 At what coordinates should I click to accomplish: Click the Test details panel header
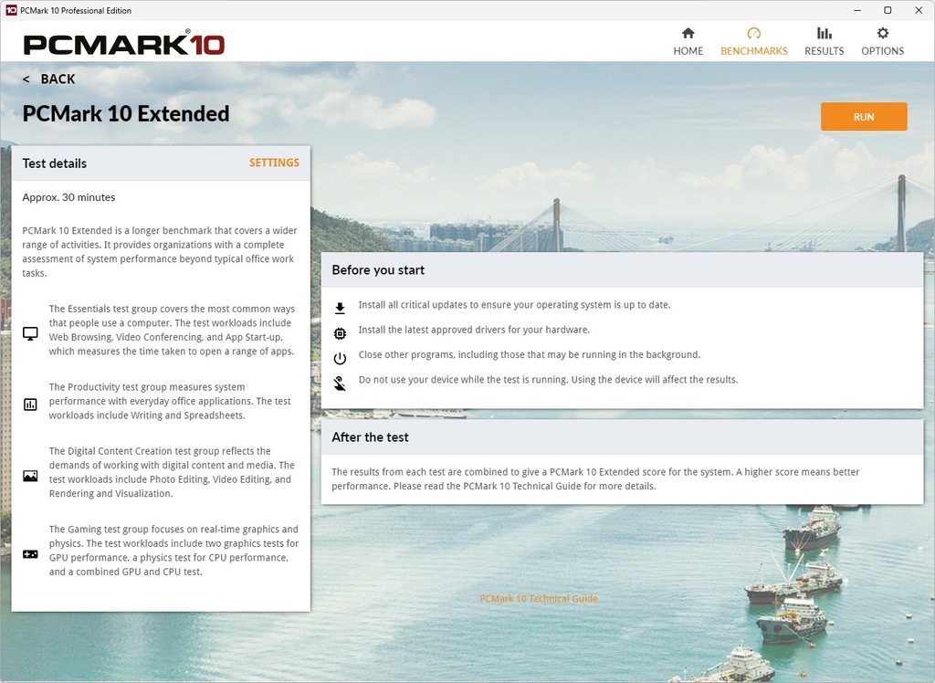[128, 163]
